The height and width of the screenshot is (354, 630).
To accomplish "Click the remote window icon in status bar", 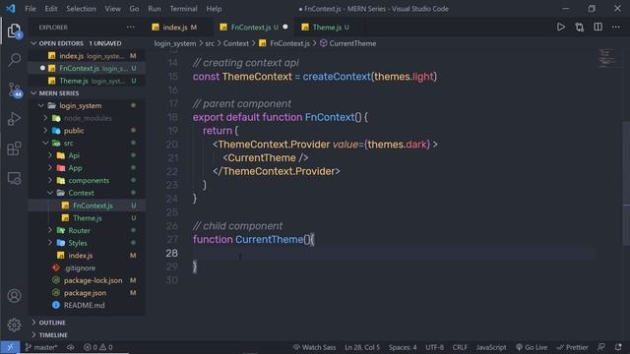I will coord(10,347).
